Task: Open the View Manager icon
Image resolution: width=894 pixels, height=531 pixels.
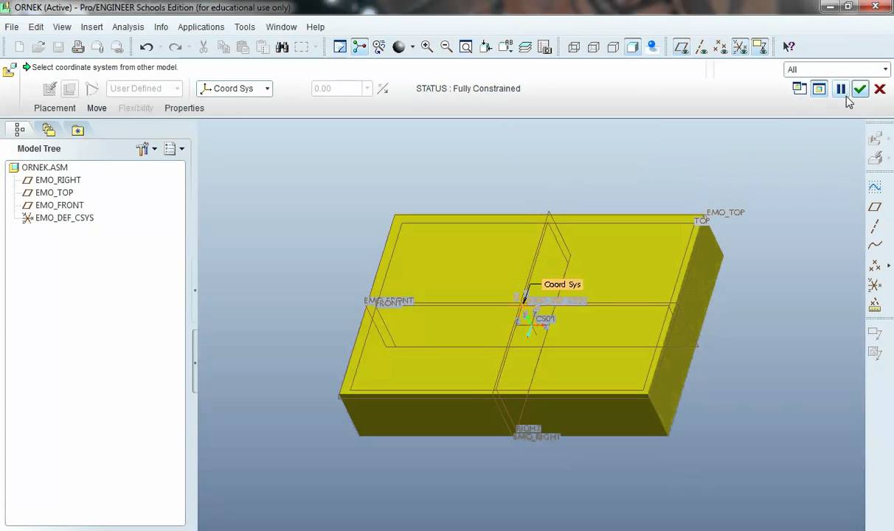Action: (x=545, y=47)
